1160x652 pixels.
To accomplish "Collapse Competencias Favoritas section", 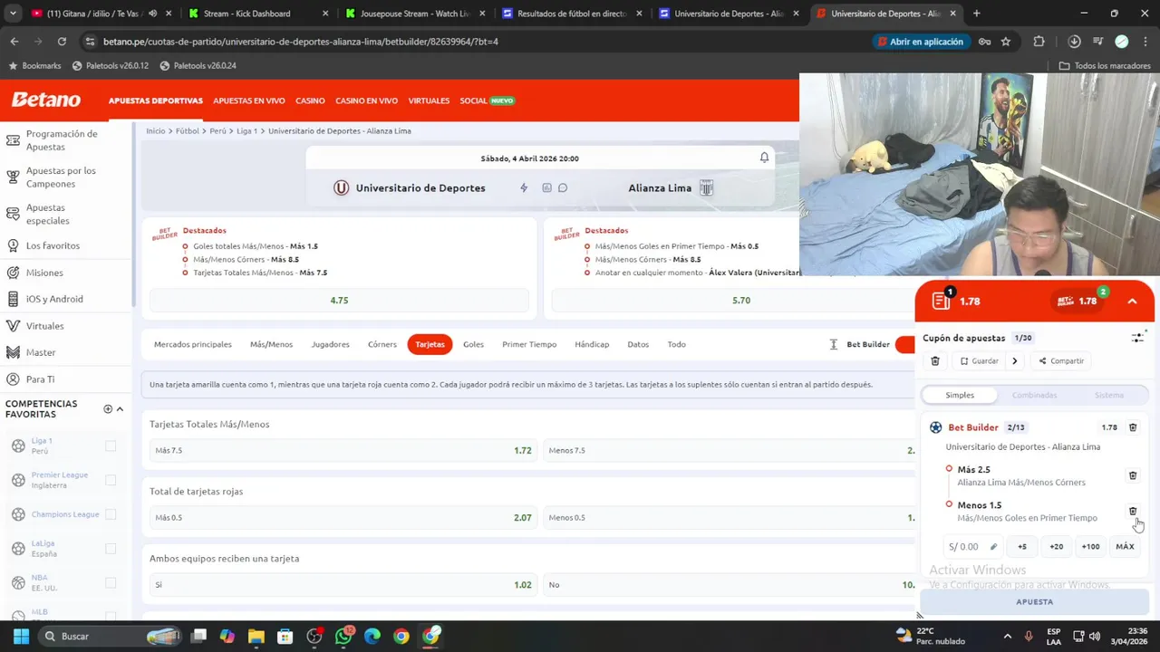I will pos(120,409).
